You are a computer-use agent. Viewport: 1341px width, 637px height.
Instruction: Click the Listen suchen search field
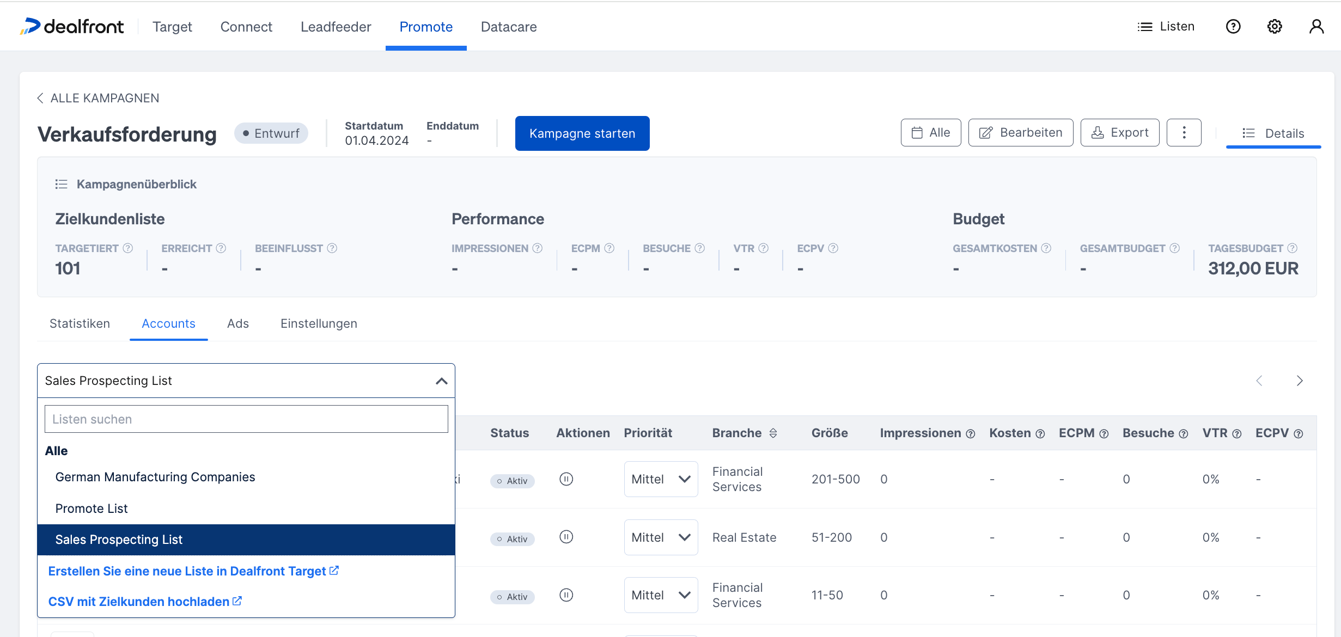(x=246, y=419)
